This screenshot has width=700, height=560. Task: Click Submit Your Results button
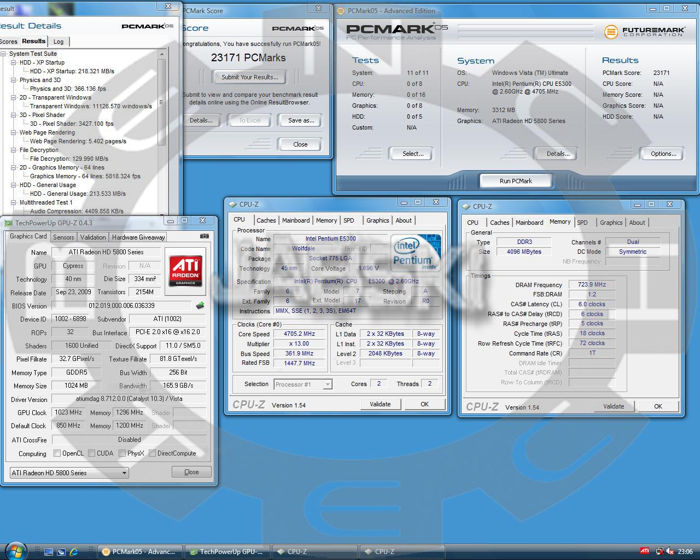250,77
